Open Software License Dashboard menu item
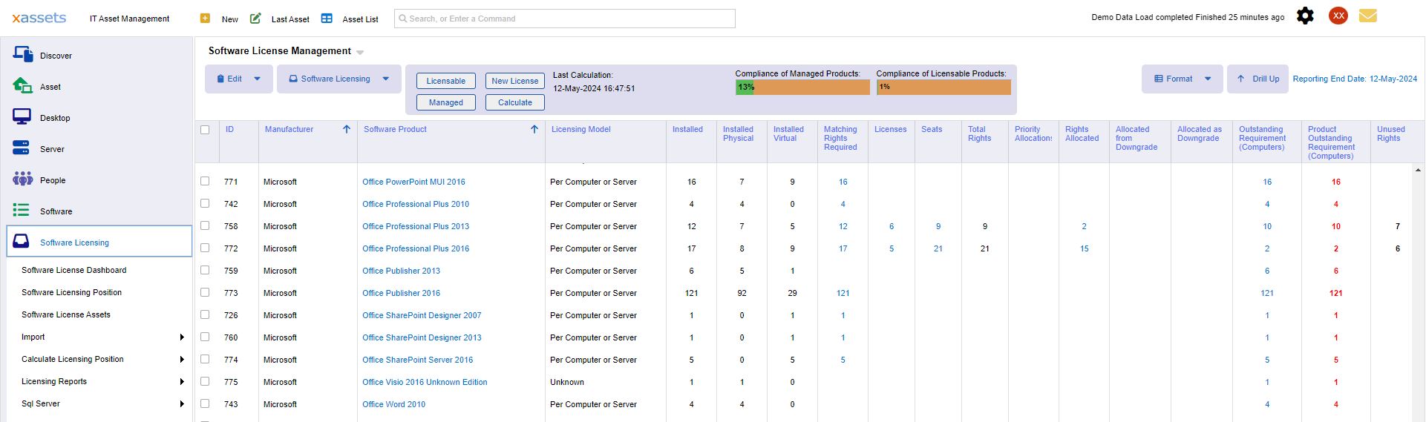 (74, 270)
